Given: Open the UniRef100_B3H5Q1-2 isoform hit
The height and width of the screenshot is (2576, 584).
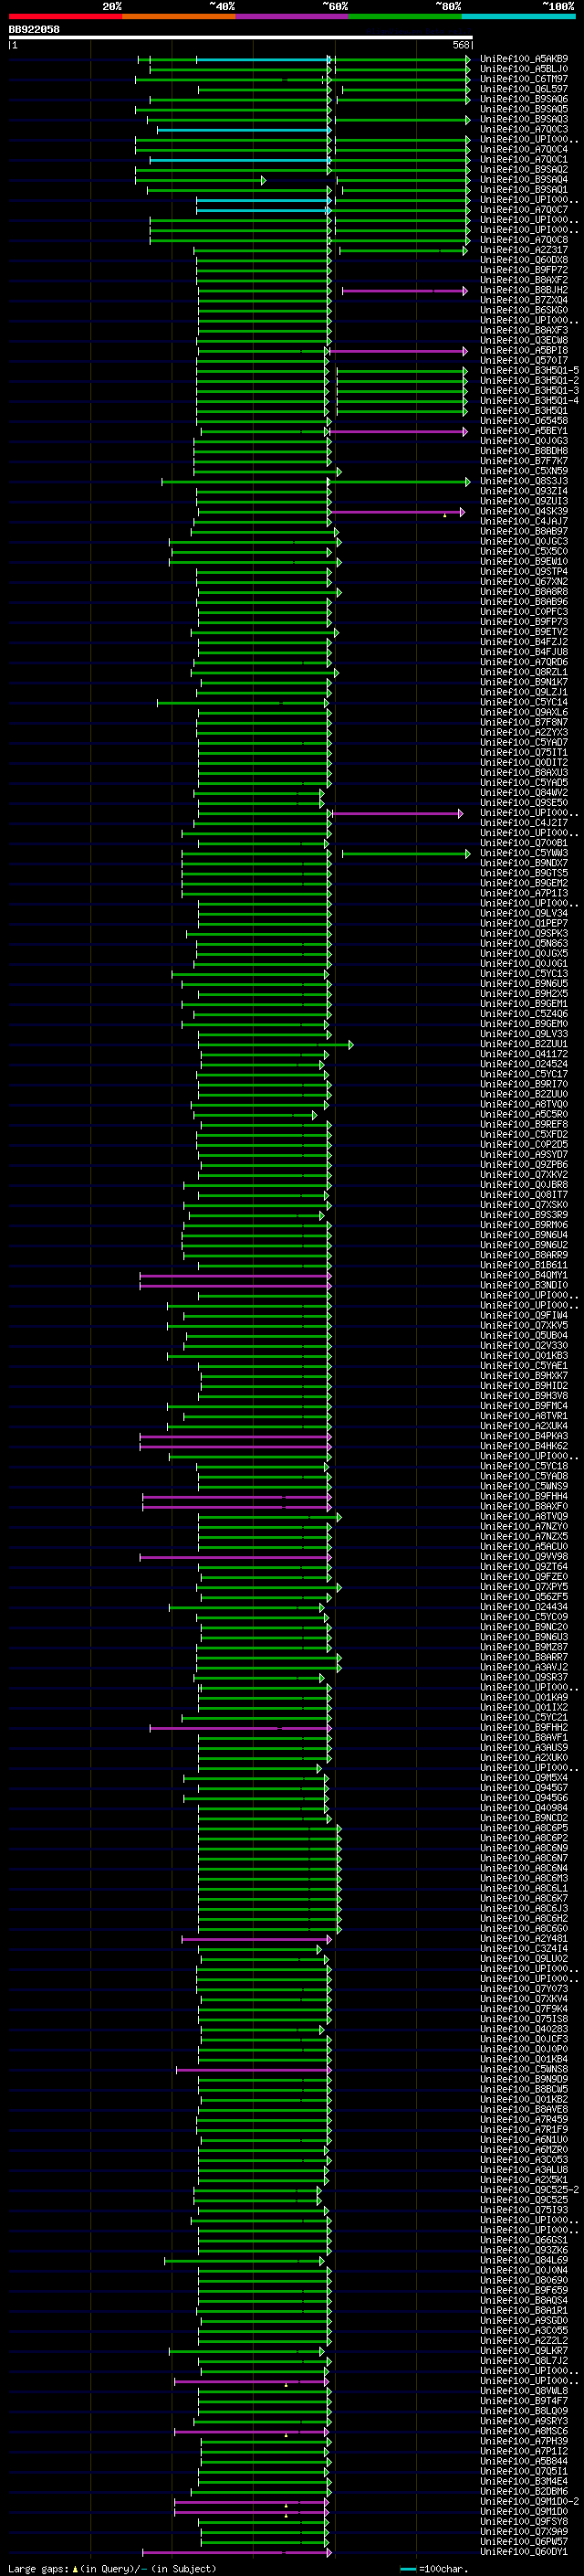Looking at the screenshot, I should pyautogui.click(x=529, y=381).
